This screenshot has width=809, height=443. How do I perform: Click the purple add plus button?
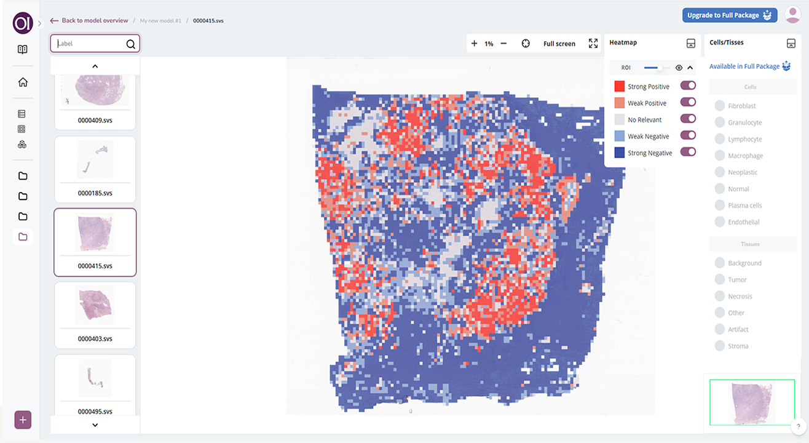23,420
